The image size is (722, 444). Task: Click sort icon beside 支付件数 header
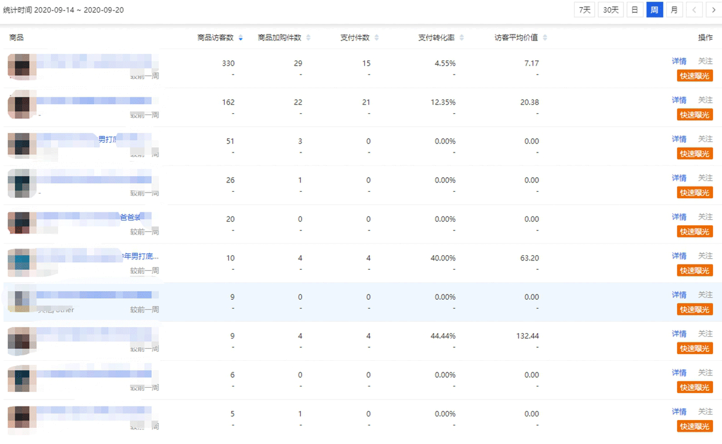click(377, 38)
